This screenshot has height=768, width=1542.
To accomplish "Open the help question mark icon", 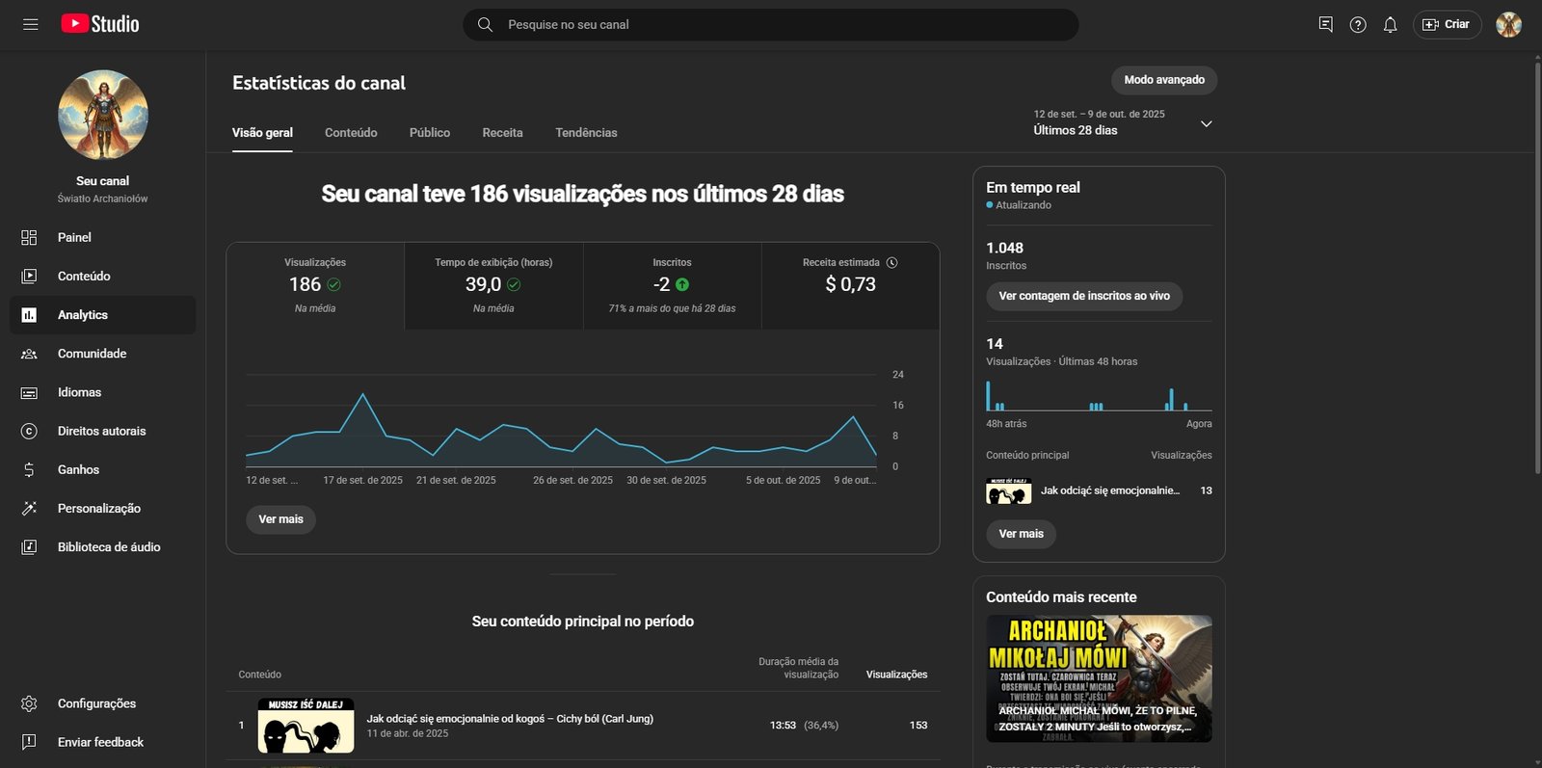I will tap(1358, 25).
